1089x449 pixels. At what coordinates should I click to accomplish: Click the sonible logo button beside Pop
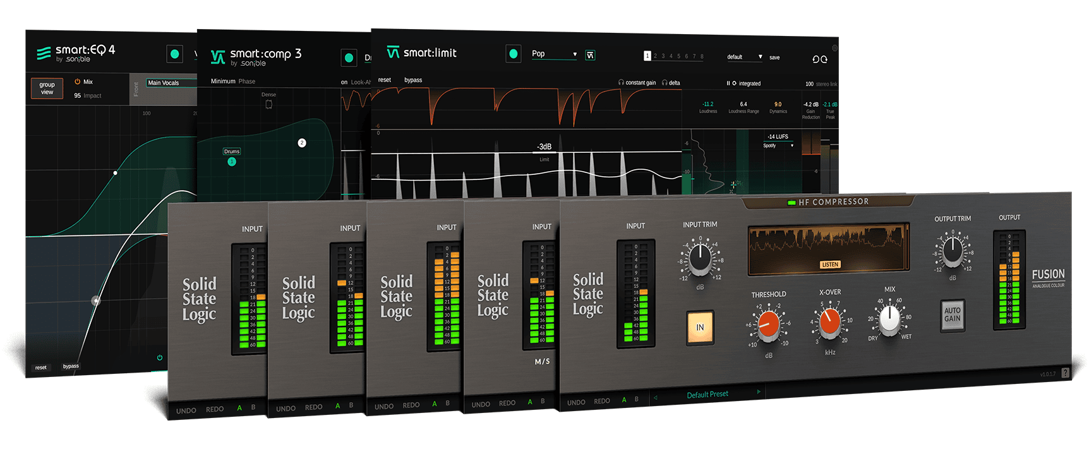coord(590,56)
